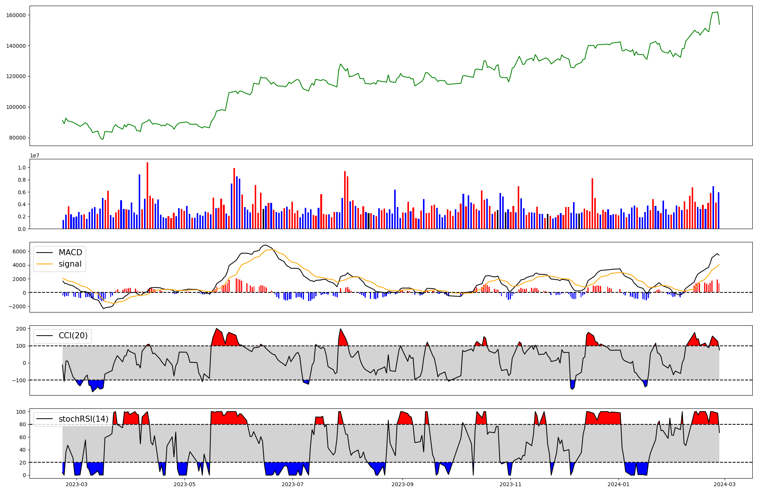Click the -100 CCI axis tick label

[x=20, y=380]
